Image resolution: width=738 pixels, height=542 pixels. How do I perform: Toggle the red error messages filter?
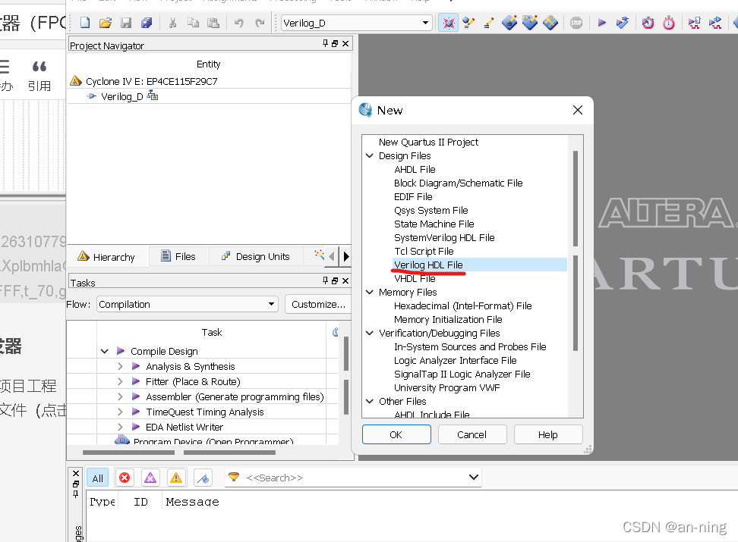click(x=125, y=478)
